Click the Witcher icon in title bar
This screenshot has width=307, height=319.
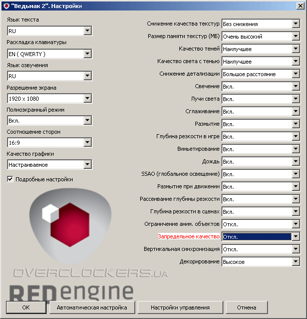tap(7, 6)
